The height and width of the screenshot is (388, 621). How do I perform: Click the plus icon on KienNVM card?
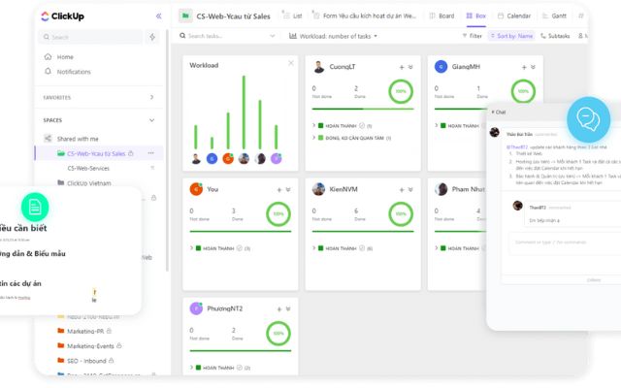[x=402, y=189]
